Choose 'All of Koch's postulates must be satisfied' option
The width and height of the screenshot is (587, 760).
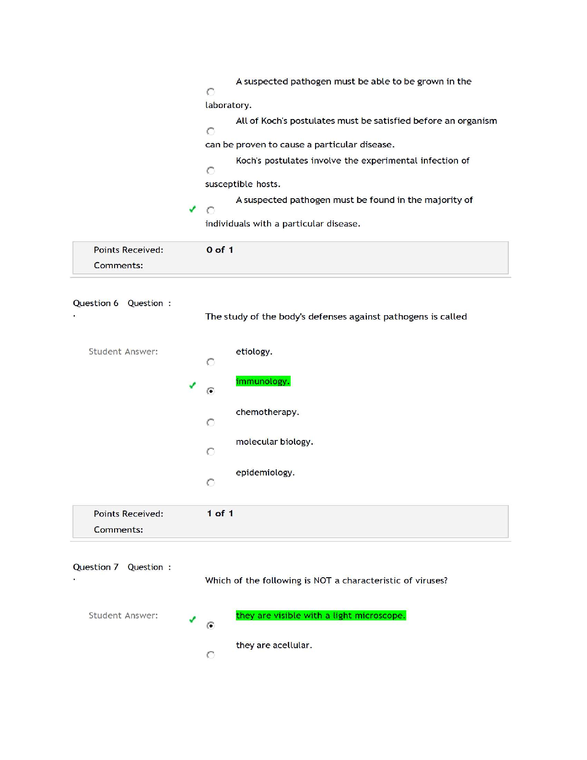point(211,131)
